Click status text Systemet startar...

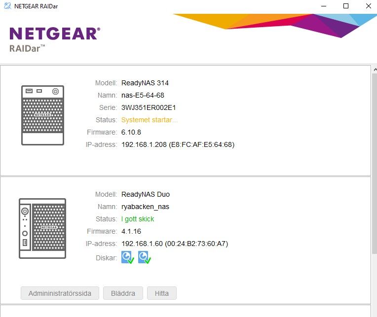tap(150, 120)
